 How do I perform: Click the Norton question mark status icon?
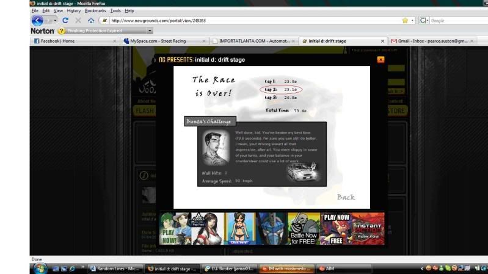pos(61,31)
